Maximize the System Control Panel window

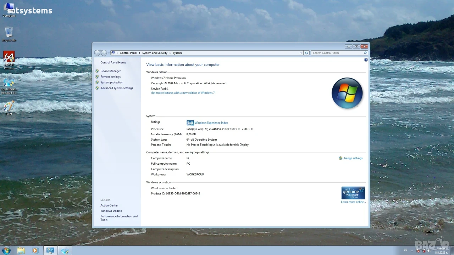[x=356, y=46]
